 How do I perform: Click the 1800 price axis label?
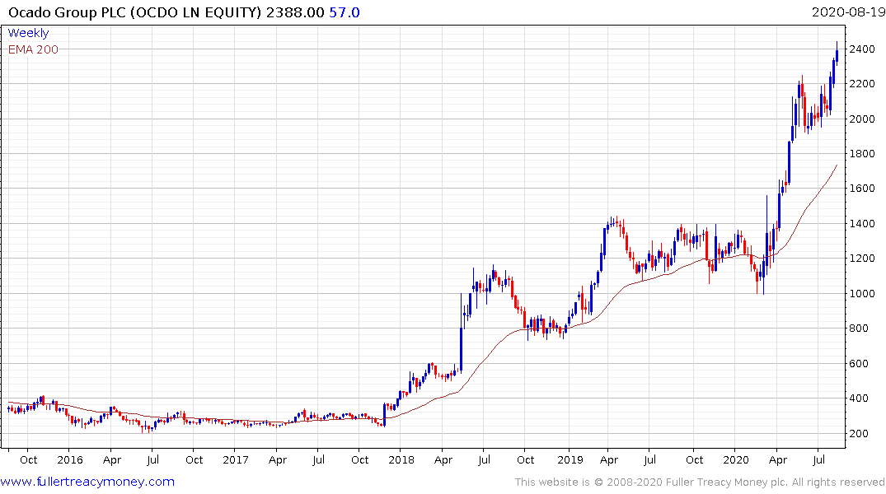[x=862, y=154]
